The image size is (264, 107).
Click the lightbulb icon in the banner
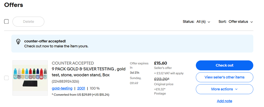pos(18,42)
